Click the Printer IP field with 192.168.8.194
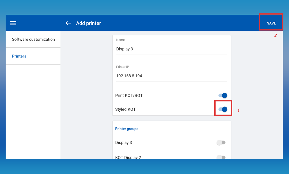The height and width of the screenshot is (174, 289). [171, 76]
